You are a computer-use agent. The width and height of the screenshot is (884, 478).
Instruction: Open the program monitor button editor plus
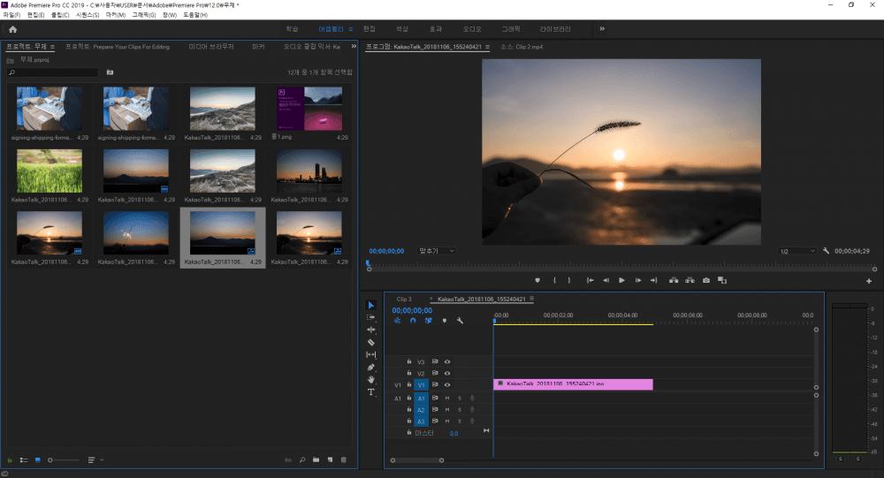click(869, 281)
